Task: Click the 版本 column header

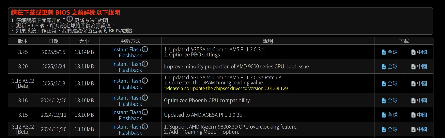Action: (23, 41)
